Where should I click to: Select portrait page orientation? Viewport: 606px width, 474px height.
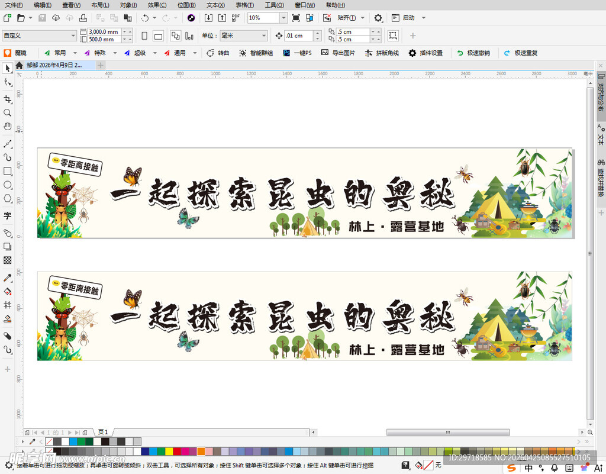pyautogui.click(x=144, y=36)
